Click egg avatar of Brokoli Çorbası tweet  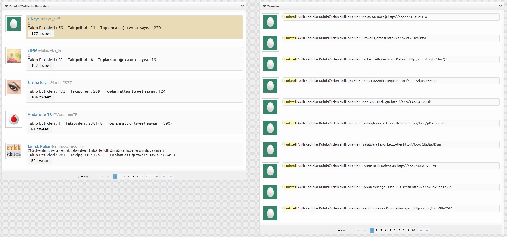271,43
